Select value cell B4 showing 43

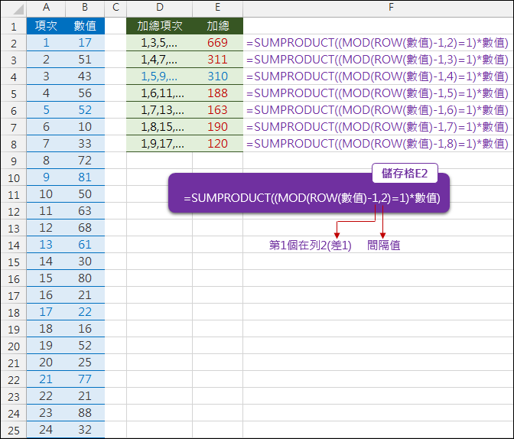85,76
